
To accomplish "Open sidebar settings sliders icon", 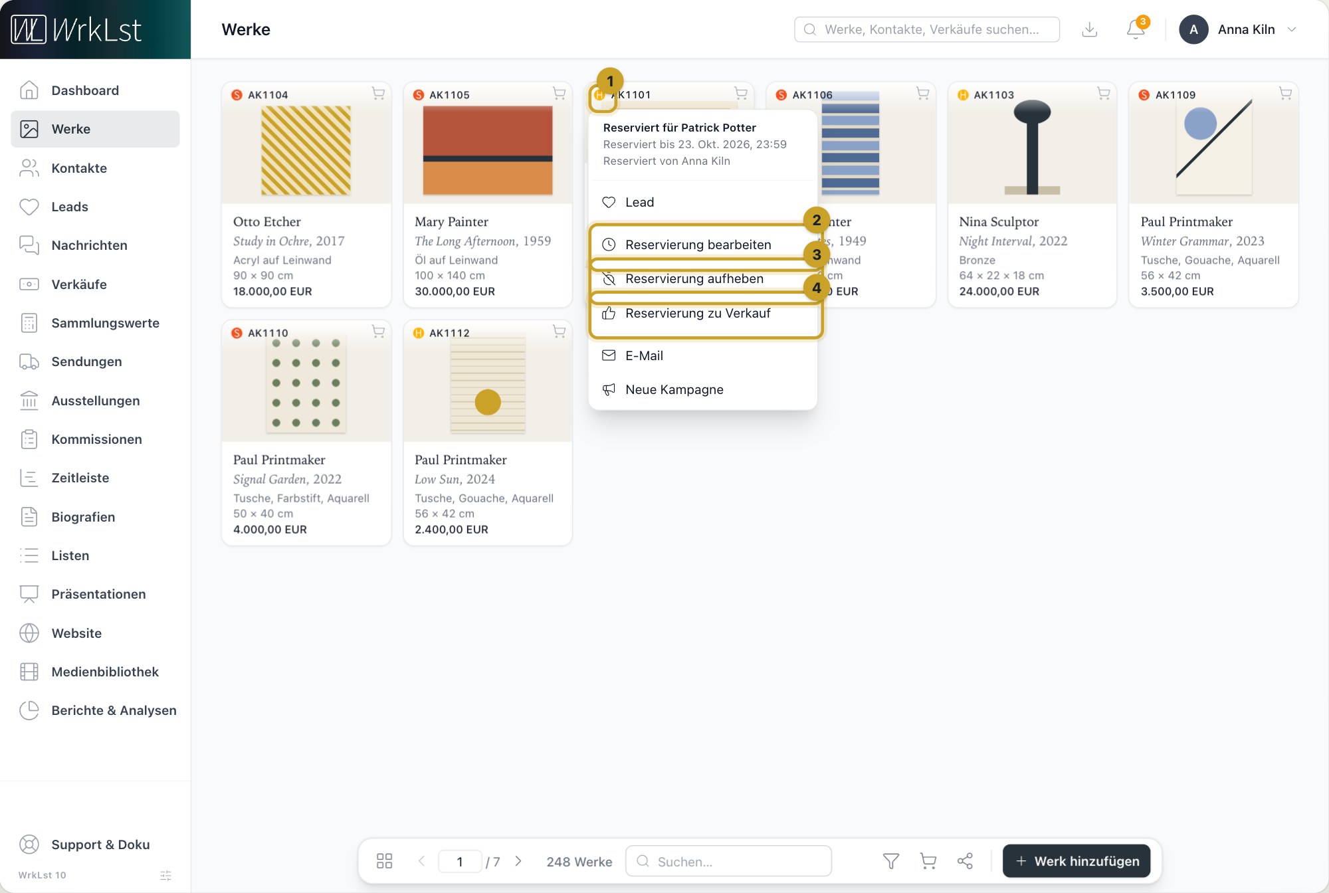I will [x=166, y=876].
